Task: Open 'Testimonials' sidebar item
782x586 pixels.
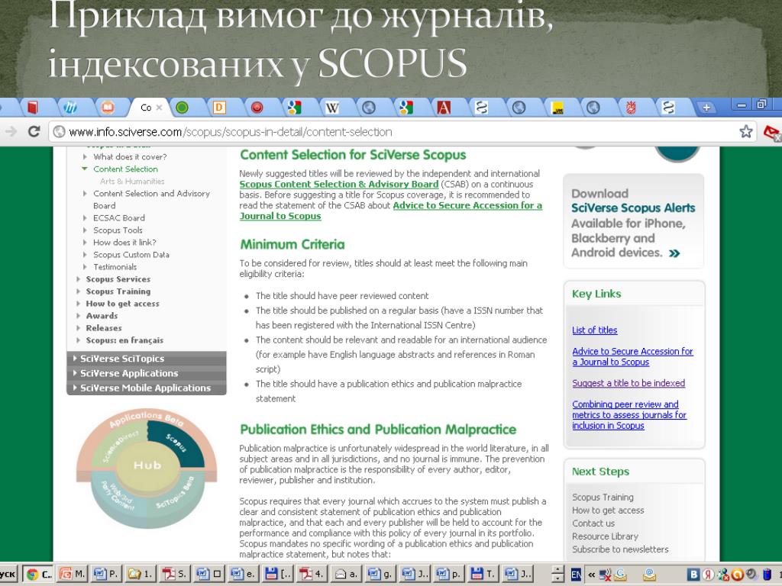Action: (115, 267)
